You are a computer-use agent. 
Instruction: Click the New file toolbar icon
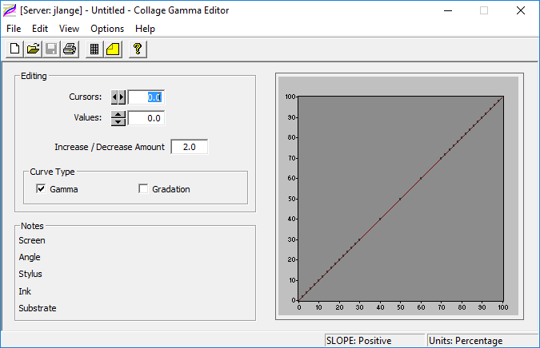[x=14, y=49]
